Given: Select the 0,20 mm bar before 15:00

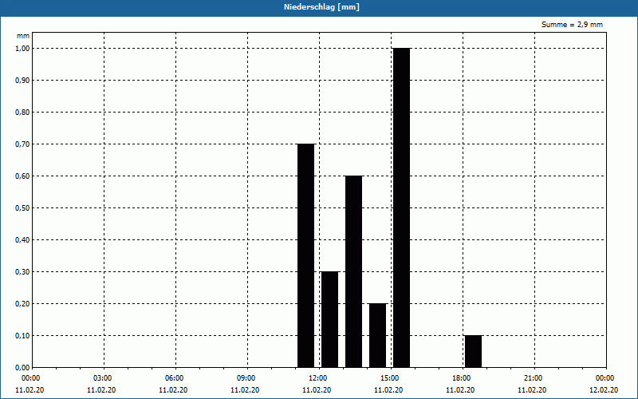Looking at the screenshot, I should click(377, 335).
